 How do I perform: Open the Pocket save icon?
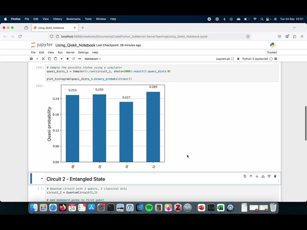pos(279,36)
